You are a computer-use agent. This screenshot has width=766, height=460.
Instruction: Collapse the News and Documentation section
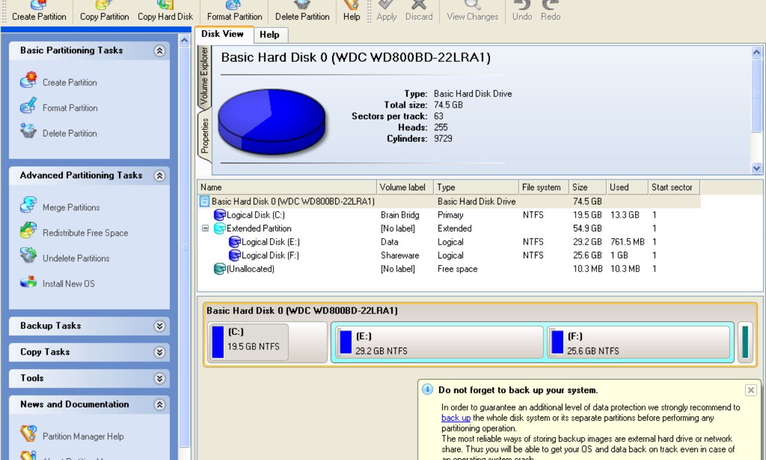coord(159,405)
